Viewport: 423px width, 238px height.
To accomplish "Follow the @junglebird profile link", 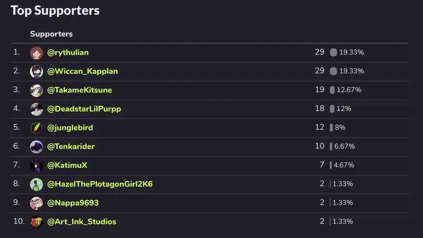I will pos(70,127).
